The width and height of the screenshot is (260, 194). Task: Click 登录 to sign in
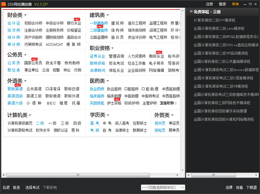point(222,4)
